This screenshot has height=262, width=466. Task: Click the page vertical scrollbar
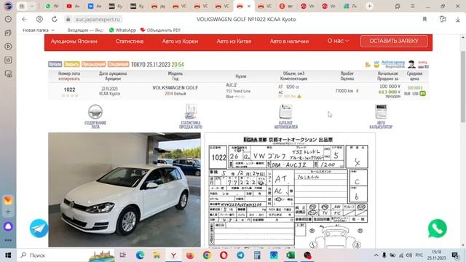pos(463,86)
